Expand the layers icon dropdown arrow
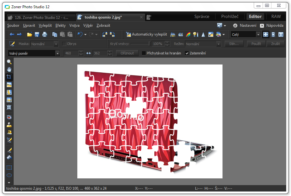 coord(223,35)
